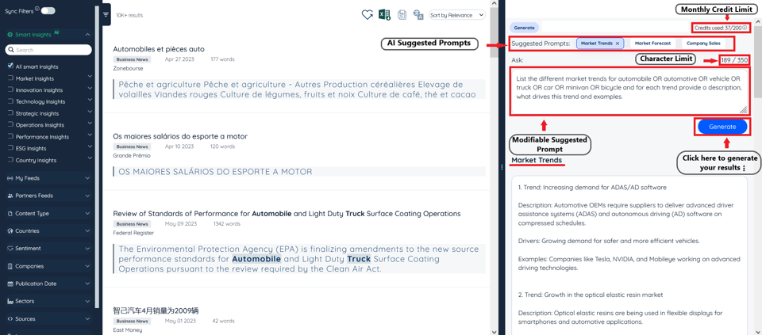Toggle the Sync Filters switch

click(48, 11)
